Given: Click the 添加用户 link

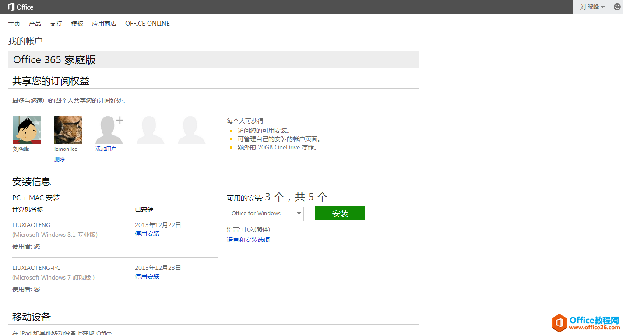Looking at the screenshot, I should point(106,149).
